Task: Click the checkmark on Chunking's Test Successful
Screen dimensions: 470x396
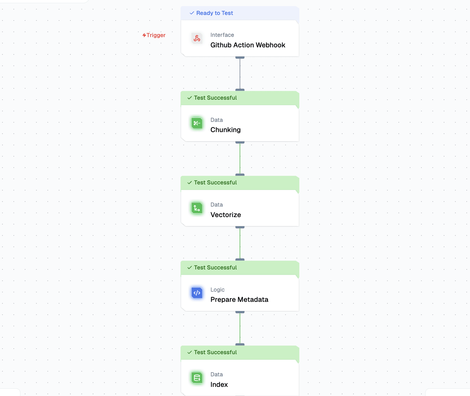Action: 190,98
